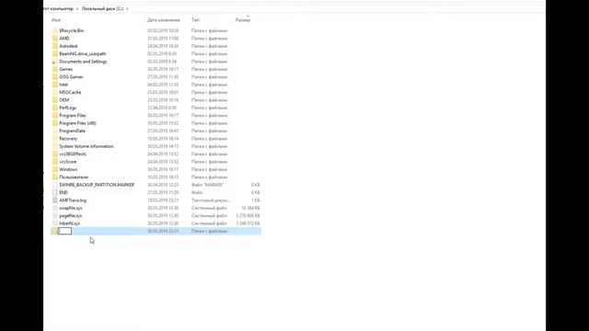
Task: Click the OEM folder icon
Action: [55, 100]
